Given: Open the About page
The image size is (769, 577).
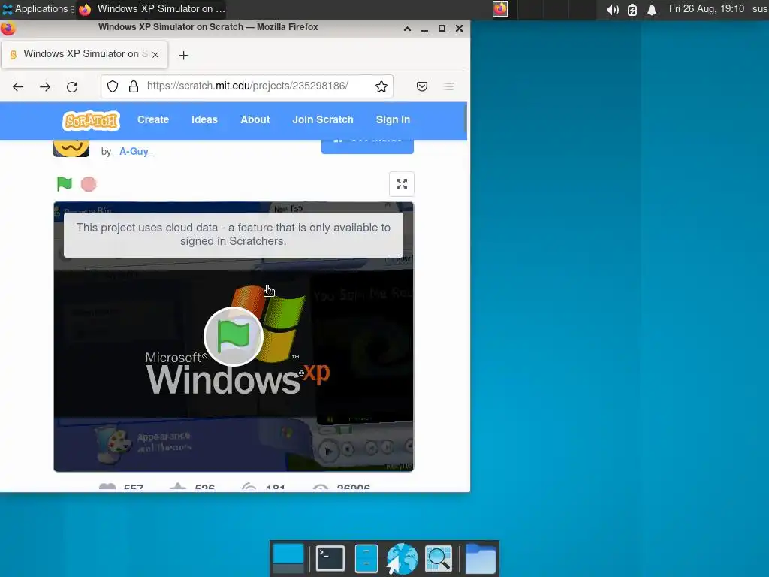Looking at the screenshot, I should (255, 119).
